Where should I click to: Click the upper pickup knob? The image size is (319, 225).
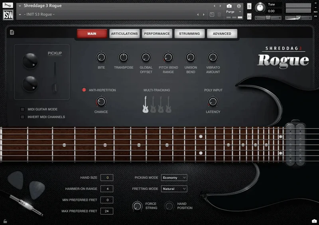[x=30, y=61]
